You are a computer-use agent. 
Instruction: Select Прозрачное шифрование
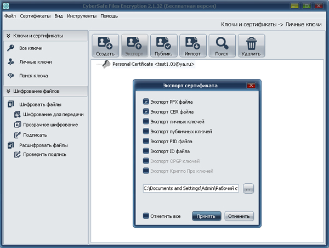click(50, 125)
